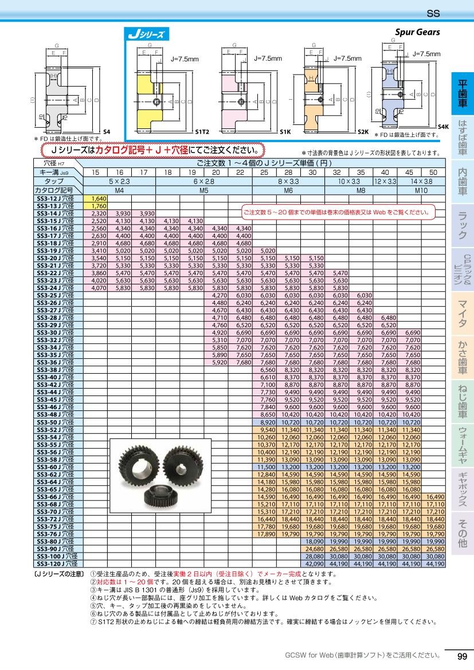Screen dimensions: 474x670
Task: Click the GCSW for Web footer text
Action: coord(362,655)
